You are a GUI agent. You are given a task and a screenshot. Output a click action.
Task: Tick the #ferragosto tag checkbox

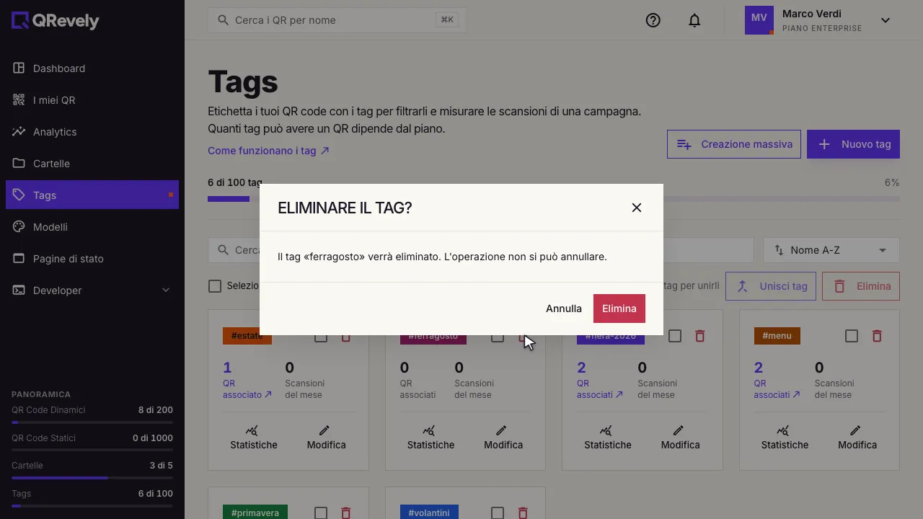coord(498,337)
